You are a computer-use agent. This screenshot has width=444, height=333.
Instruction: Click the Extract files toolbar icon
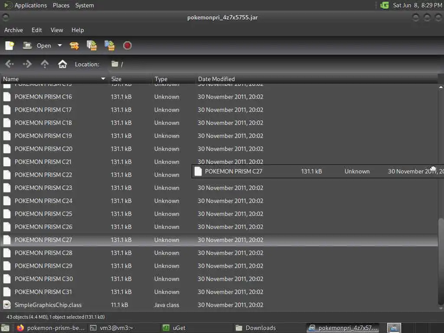(74, 46)
